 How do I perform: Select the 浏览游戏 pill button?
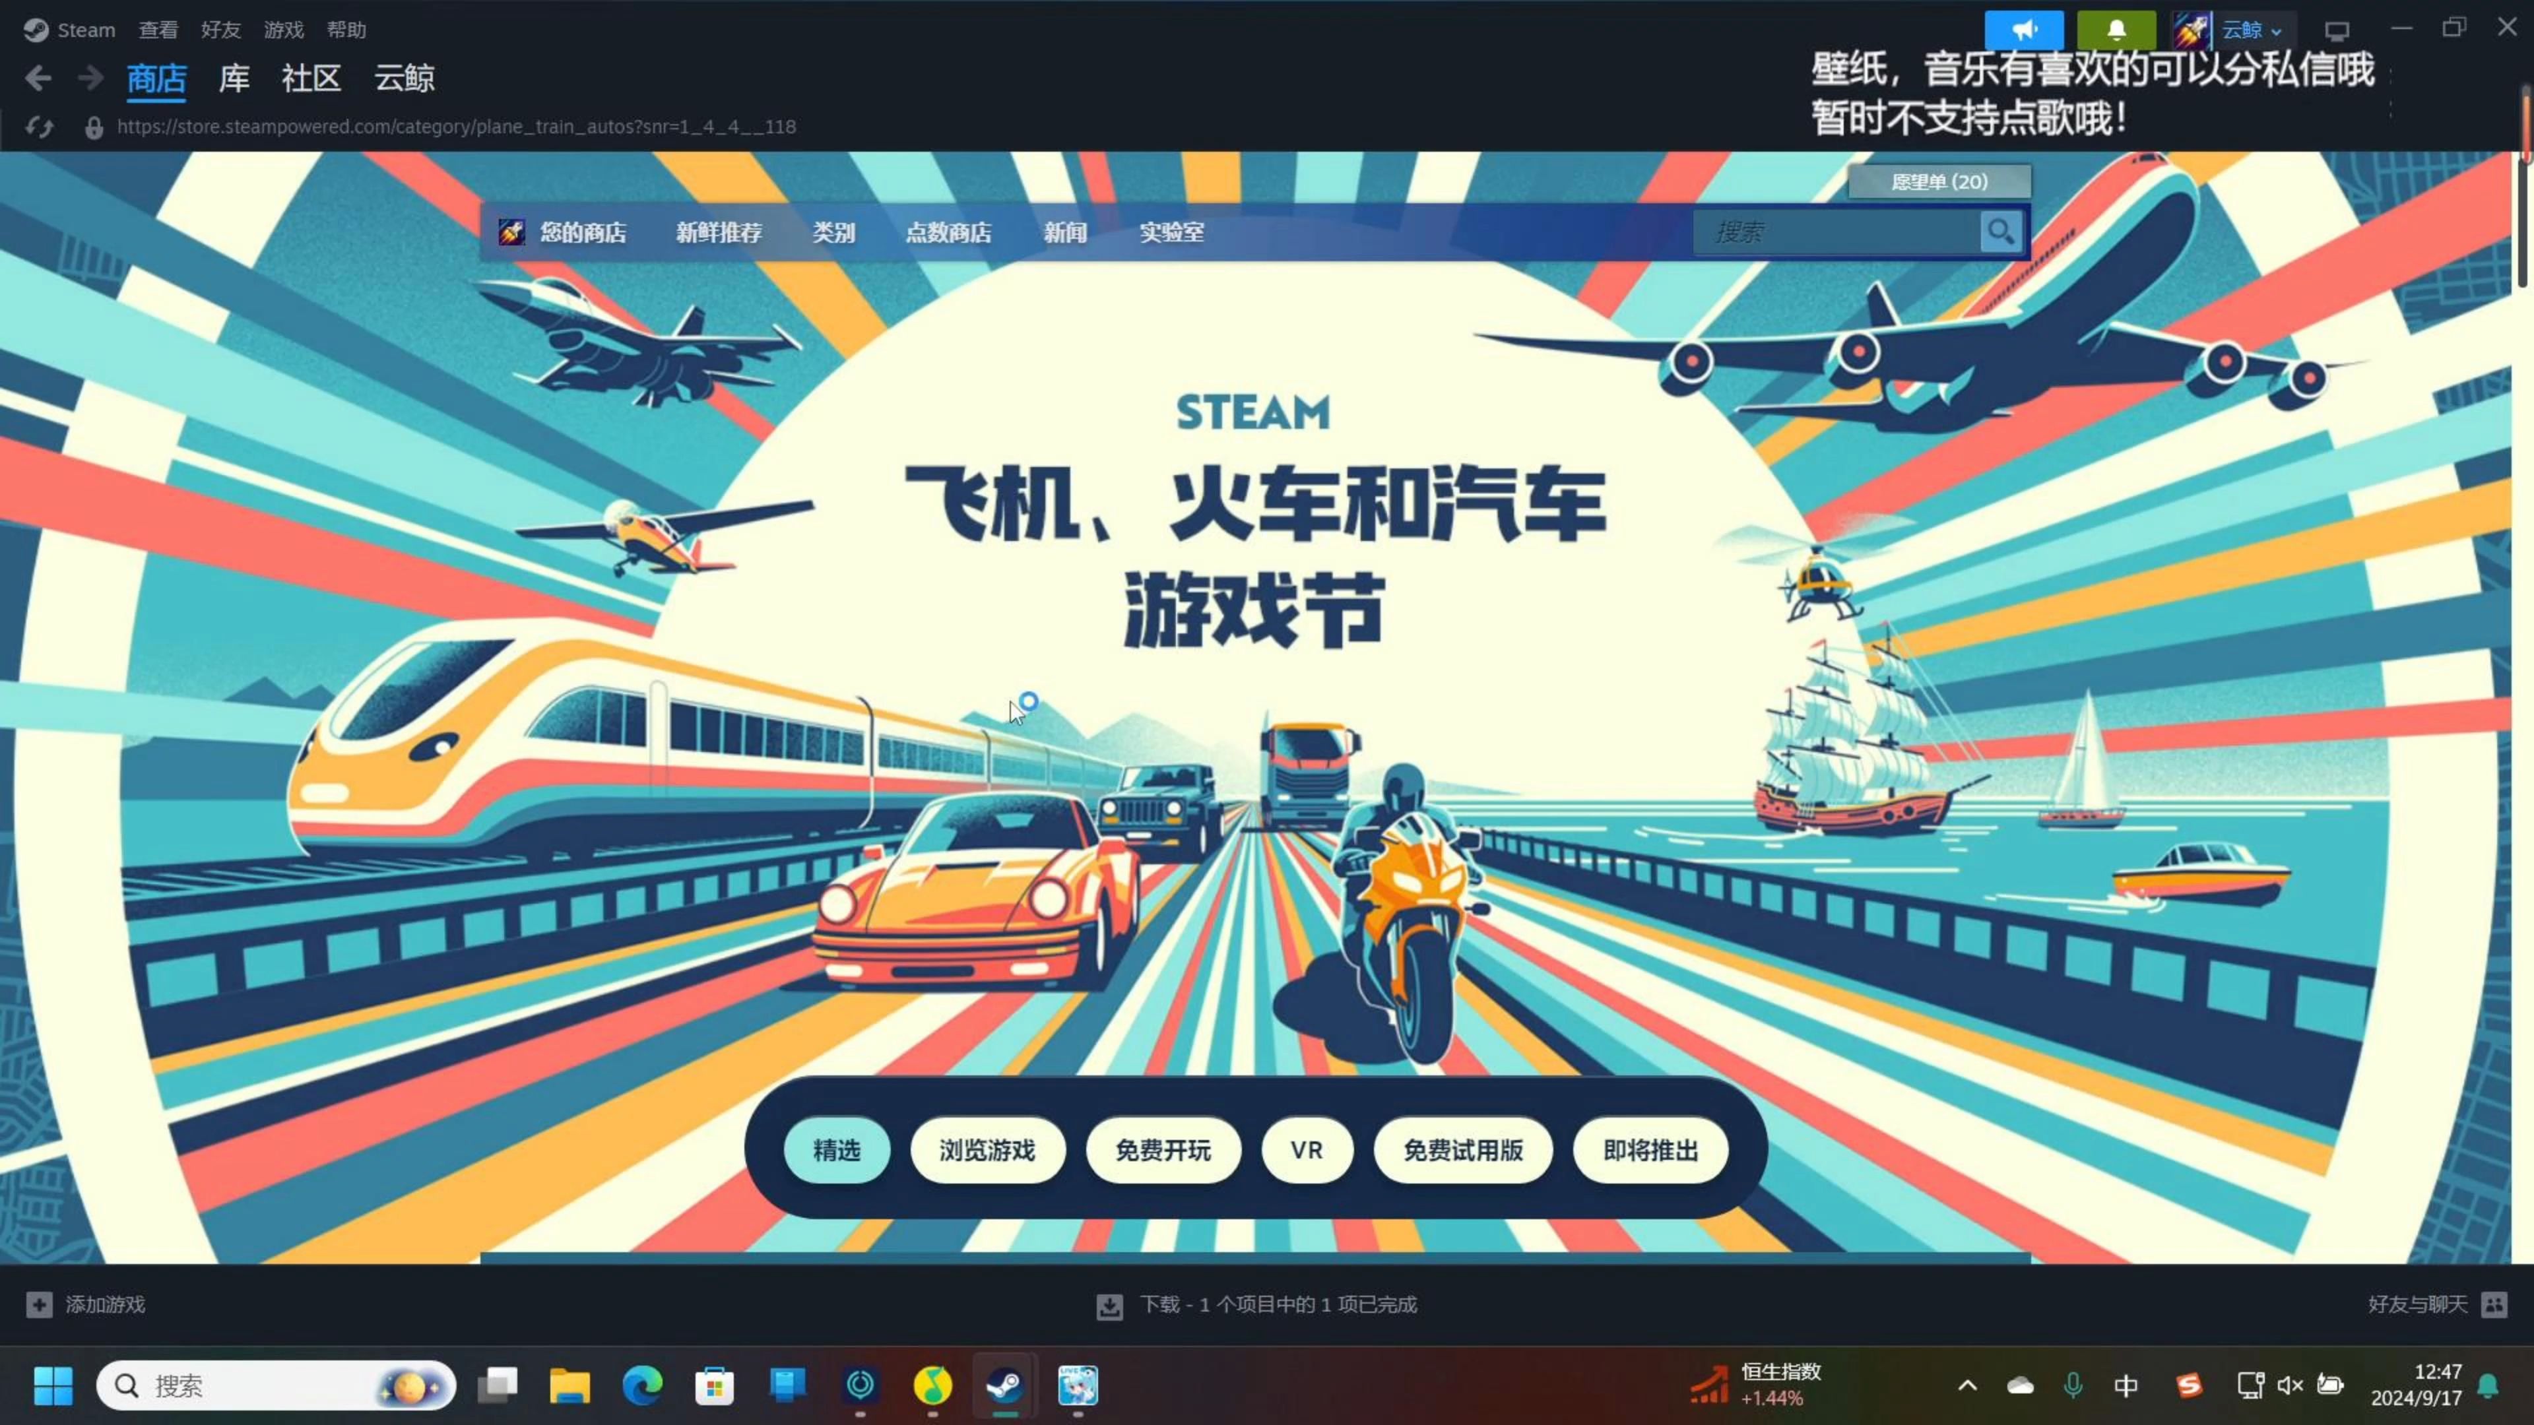point(988,1150)
